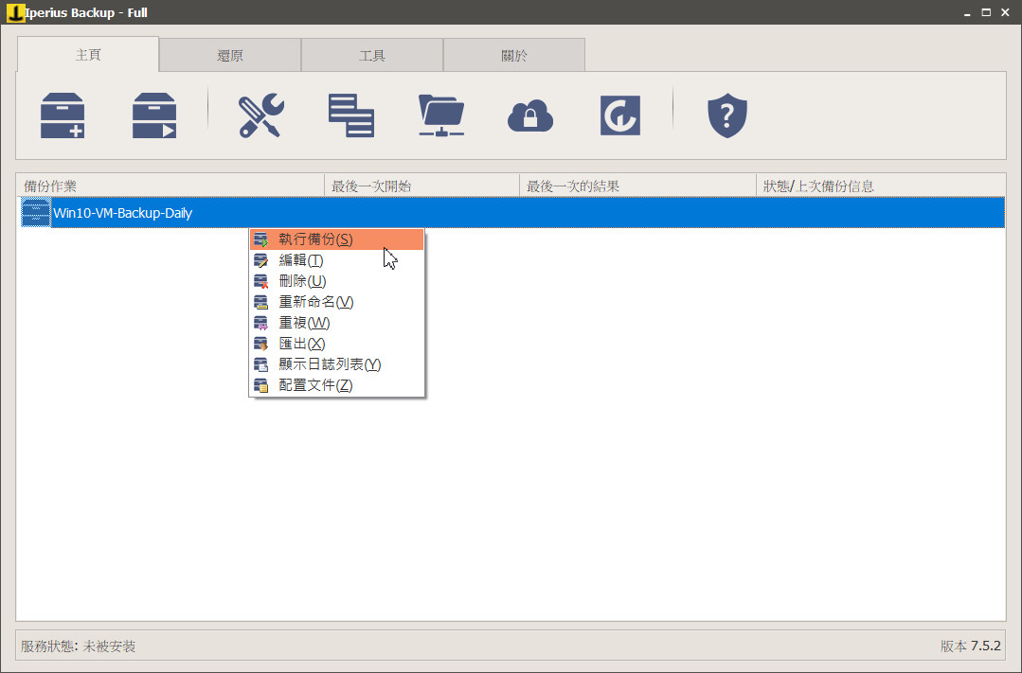Image resolution: width=1022 pixels, height=673 pixels.
Task: Select the Win10-VM-Backup-Daily job row
Action: pos(123,213)
